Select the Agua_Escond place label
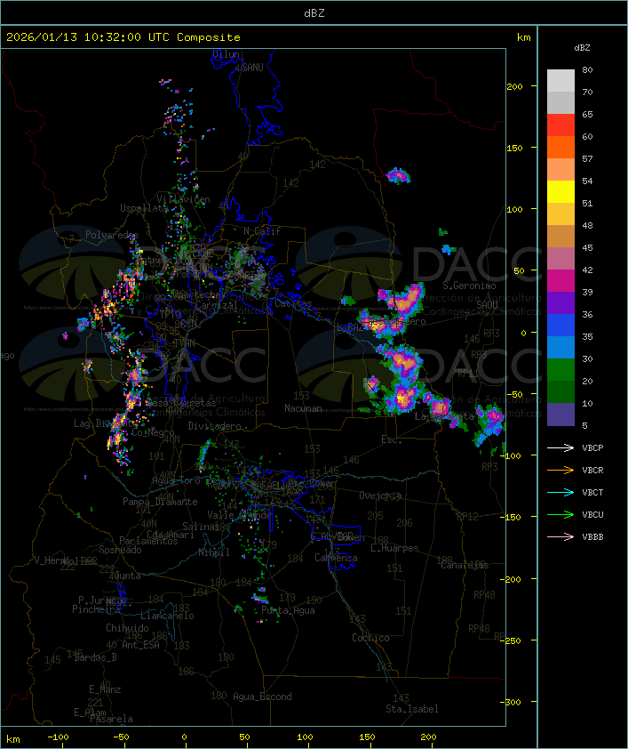 click(x=262, y=697)
